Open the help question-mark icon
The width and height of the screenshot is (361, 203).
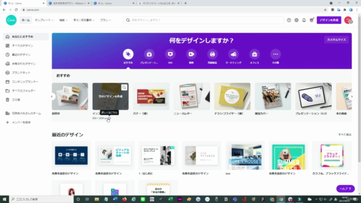(x=289, y=20)
